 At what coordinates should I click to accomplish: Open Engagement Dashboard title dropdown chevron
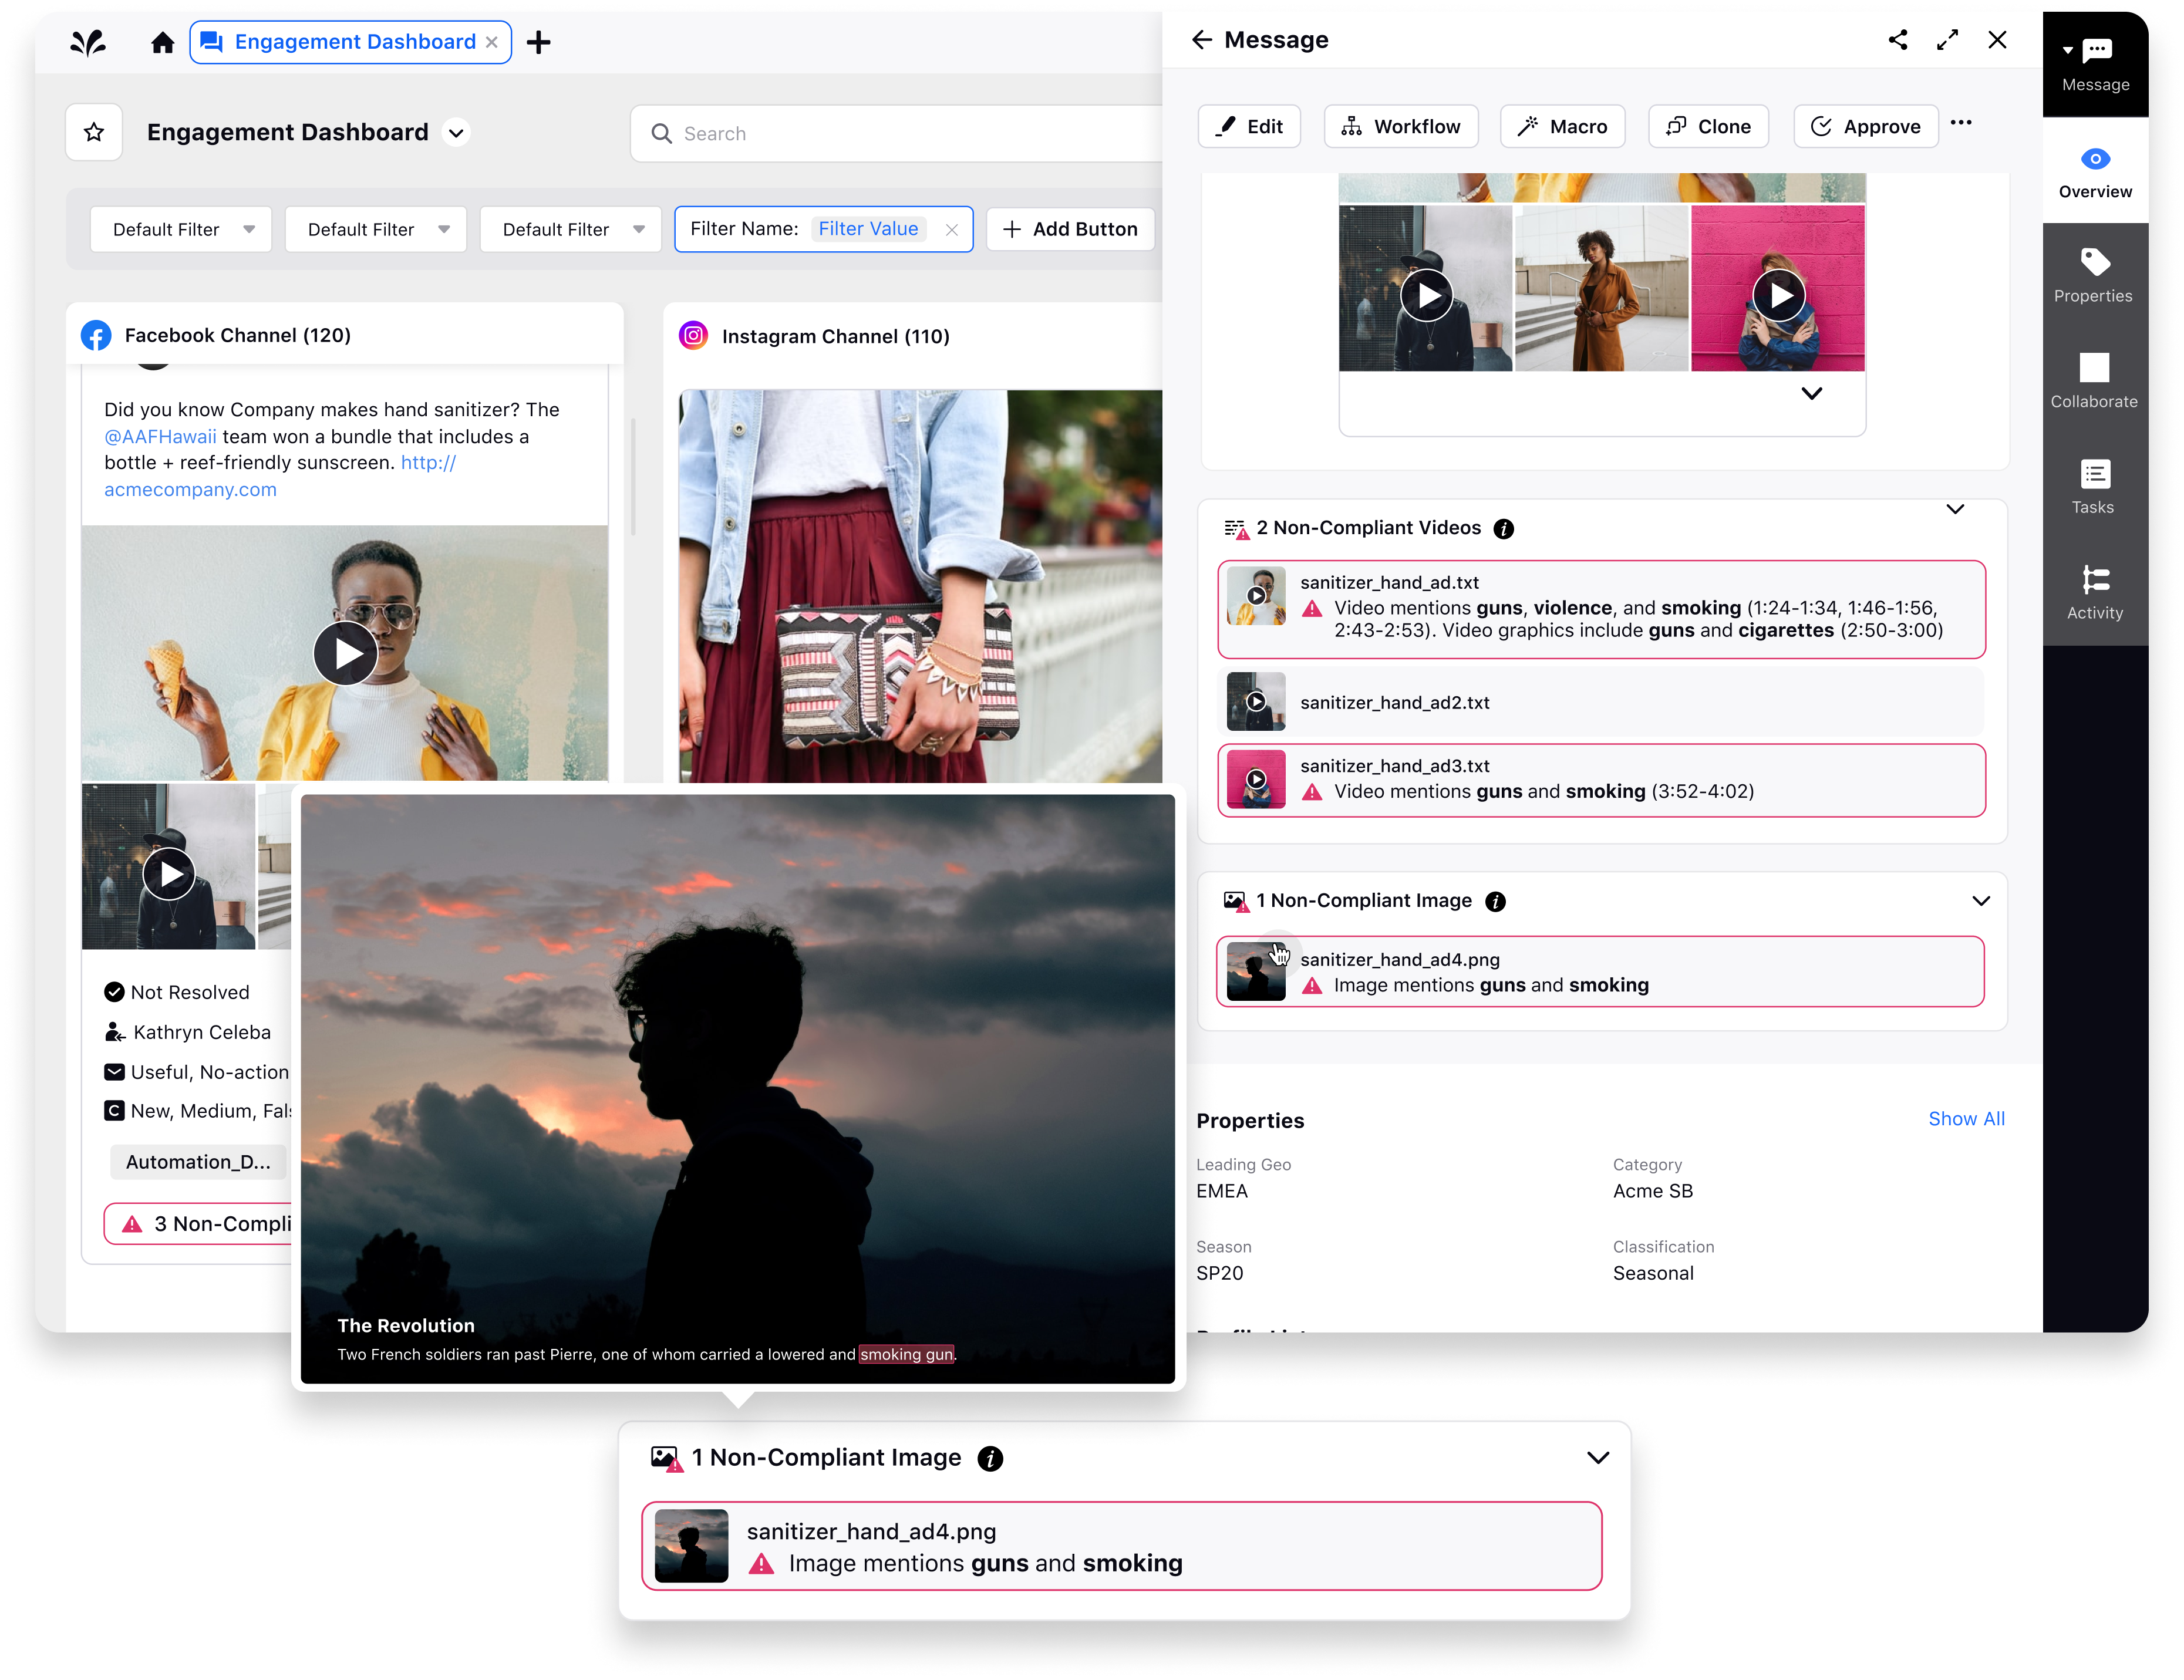456,133
